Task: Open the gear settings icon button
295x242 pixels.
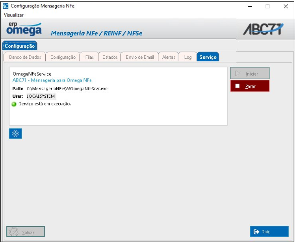Action: (15, 134)
